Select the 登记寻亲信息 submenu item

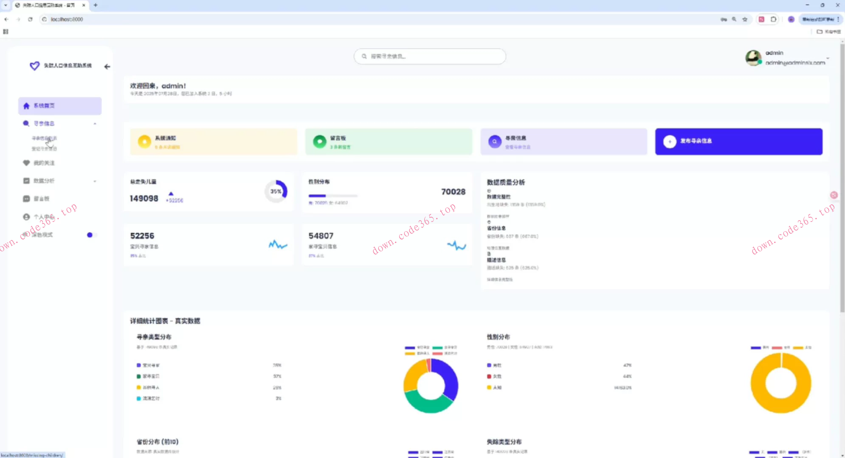tap(44, 149)
